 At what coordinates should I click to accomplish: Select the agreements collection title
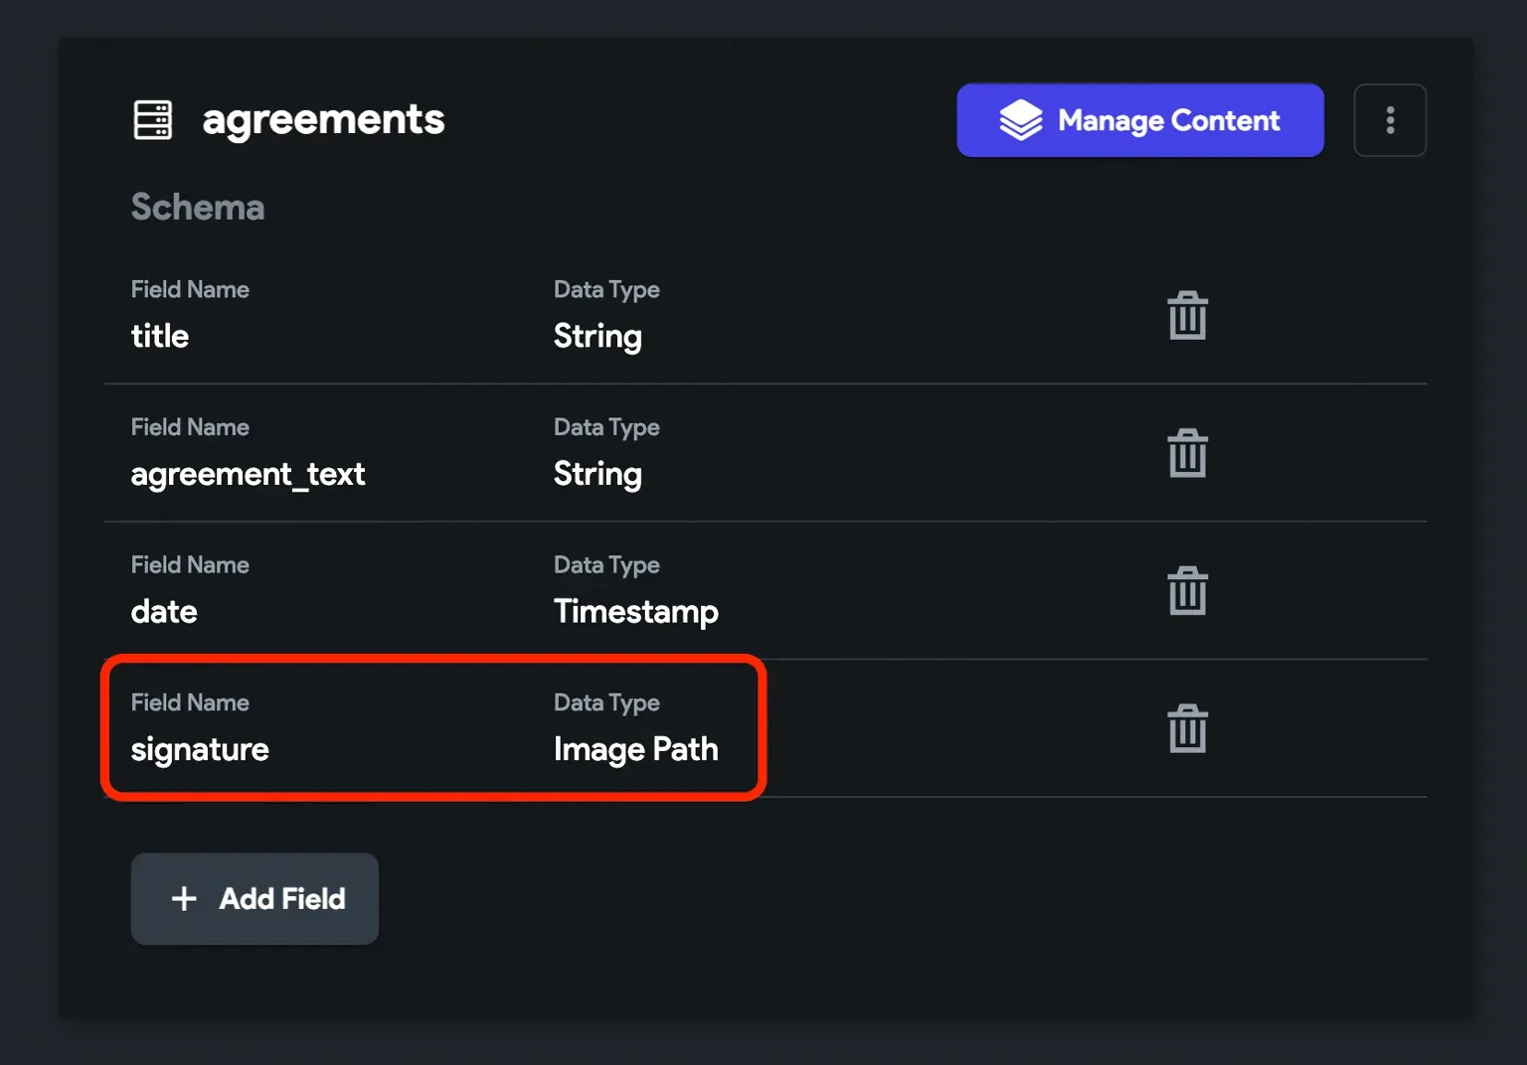tap(323, 120)
